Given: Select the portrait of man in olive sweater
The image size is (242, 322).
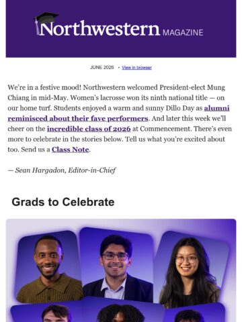Looking at the screenshot, I should tap(48, 266).
